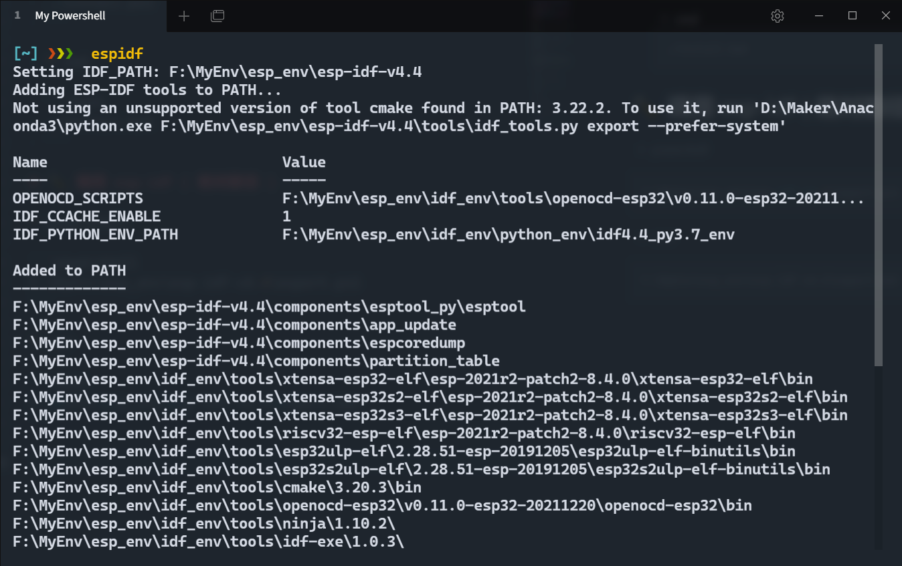Maximize the terminal window

[852, 16]
